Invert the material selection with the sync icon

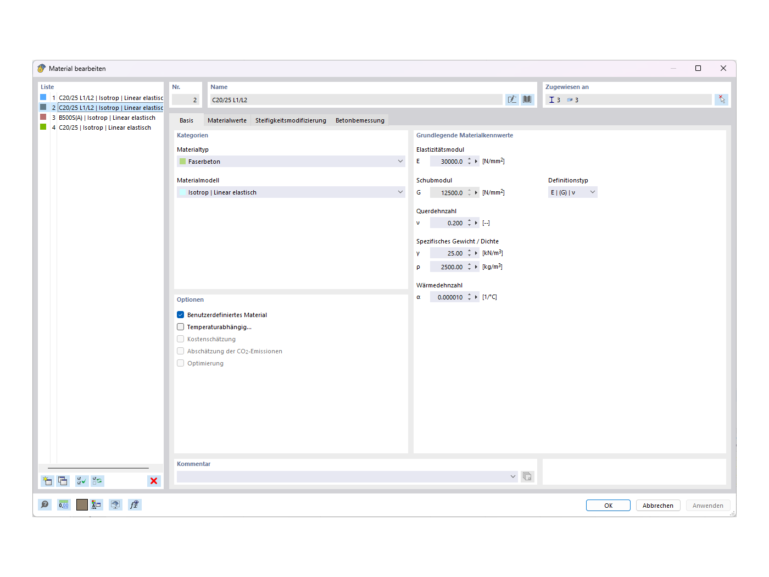(97, 481)
